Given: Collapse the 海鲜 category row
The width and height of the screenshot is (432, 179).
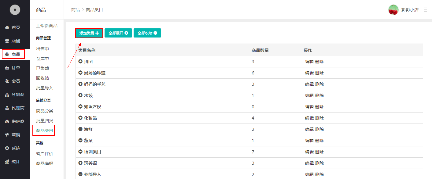Looking at the screenshot, I should pos(80,129).
